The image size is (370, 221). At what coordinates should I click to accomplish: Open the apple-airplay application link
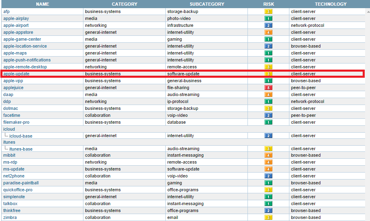point(16,18)
